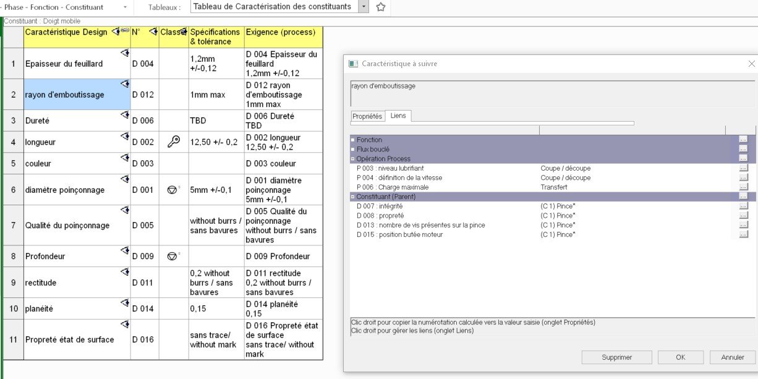
Task: Switch to the Propriétés tab
Action: click(367, 116)
